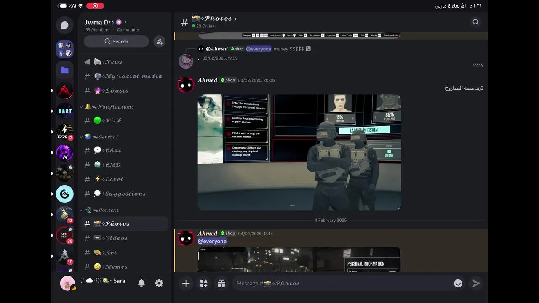Open My social media channel
The height and width of the screenshot is (303, 539).
click(x=125, y=76)
